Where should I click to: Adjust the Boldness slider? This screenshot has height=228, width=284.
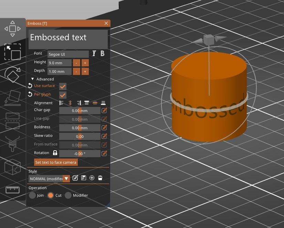(x=80, y=128)
